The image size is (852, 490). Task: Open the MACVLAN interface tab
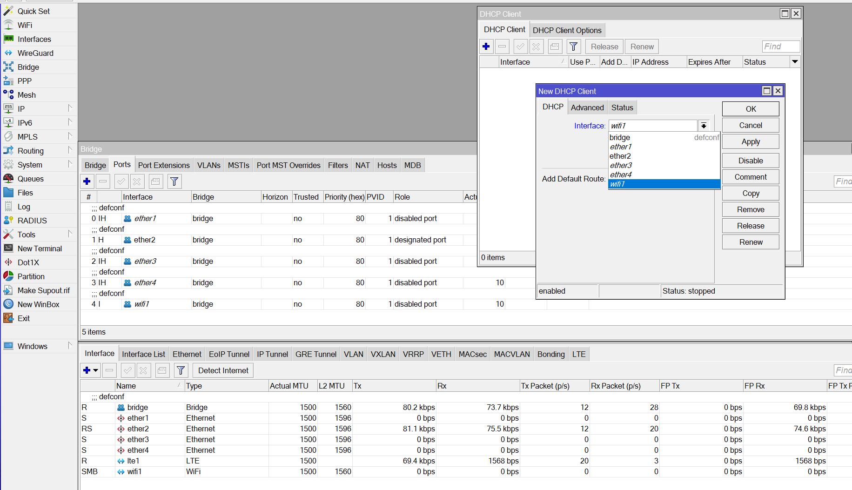click(512, 354)
